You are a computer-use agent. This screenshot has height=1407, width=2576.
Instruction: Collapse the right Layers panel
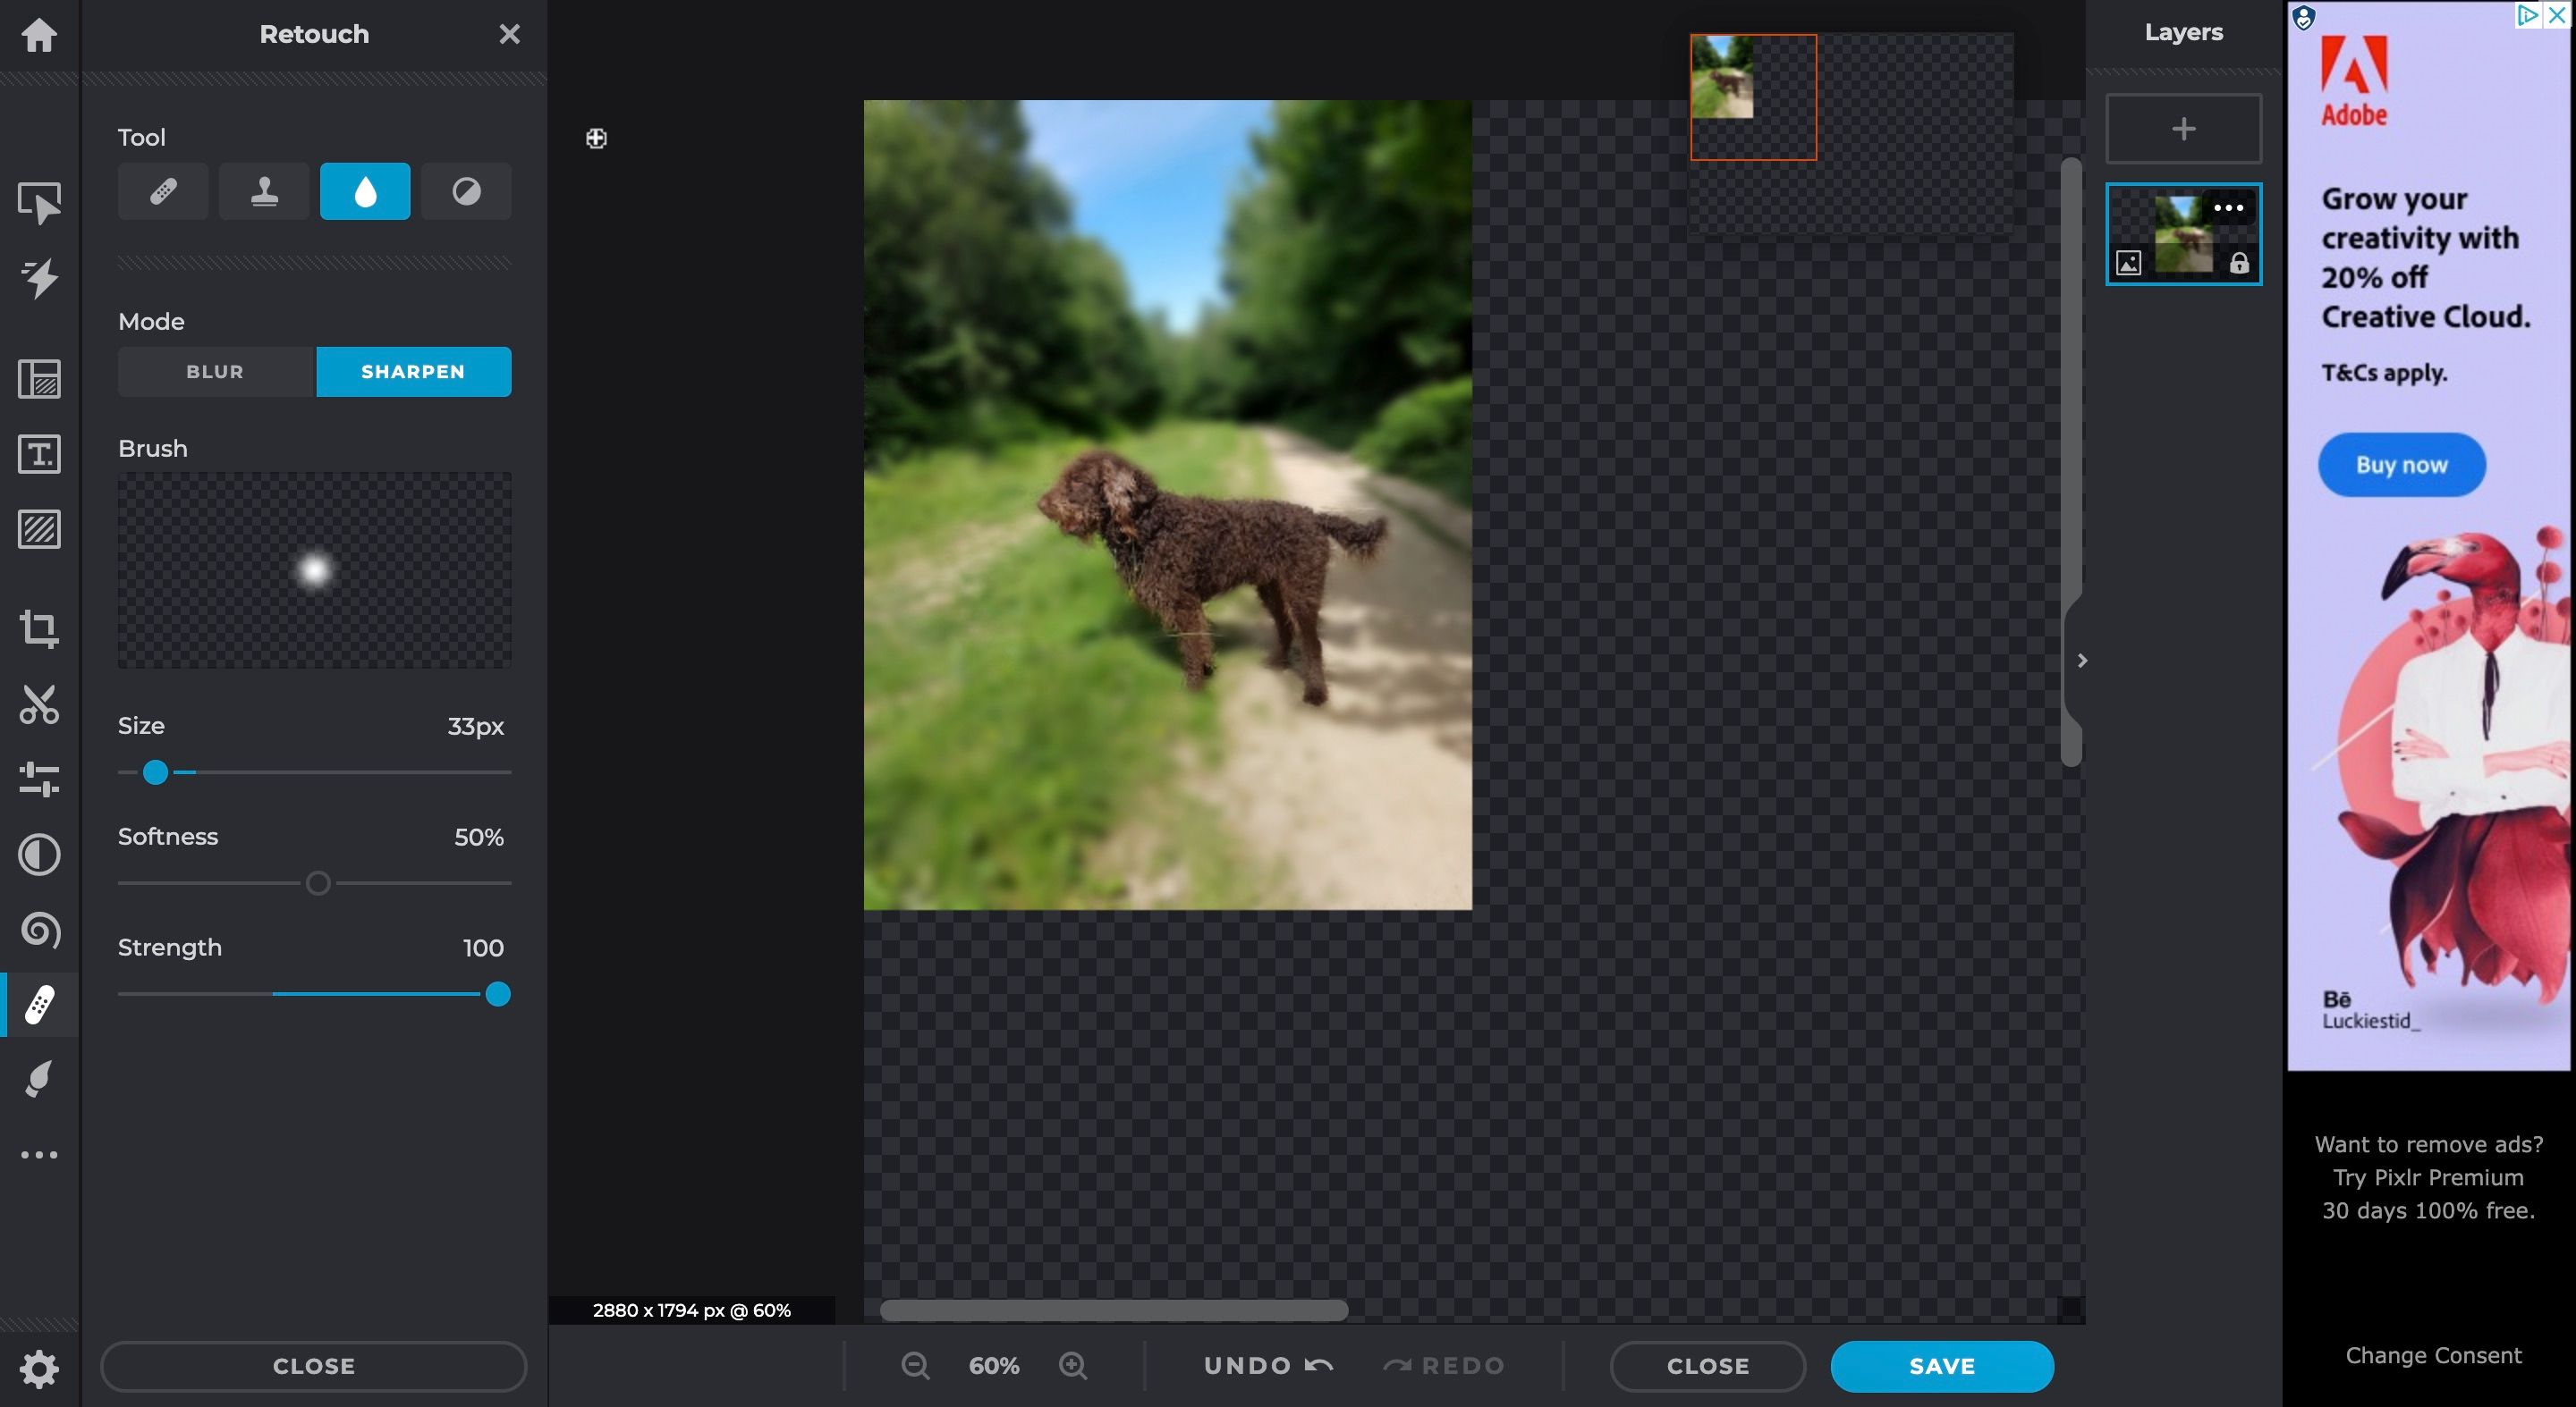click(x=2082, y=659)
